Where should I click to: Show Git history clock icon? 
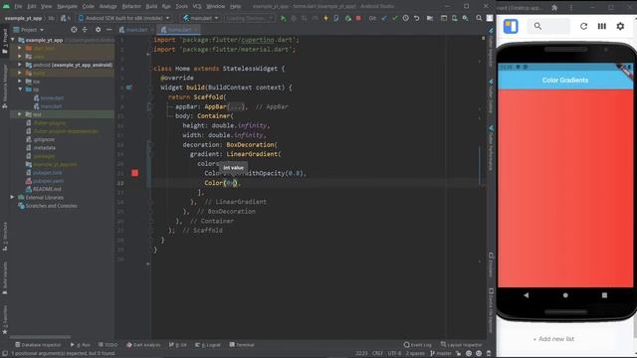[405, 18]
